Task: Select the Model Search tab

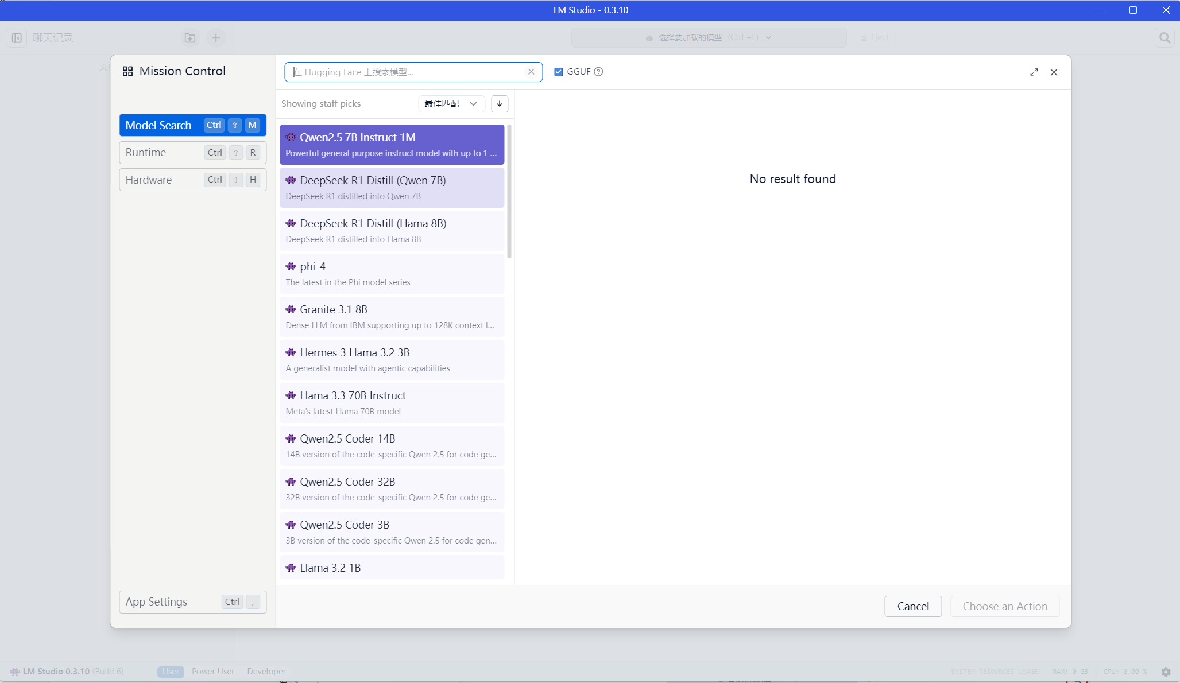Action: click(x=193, y=125)
